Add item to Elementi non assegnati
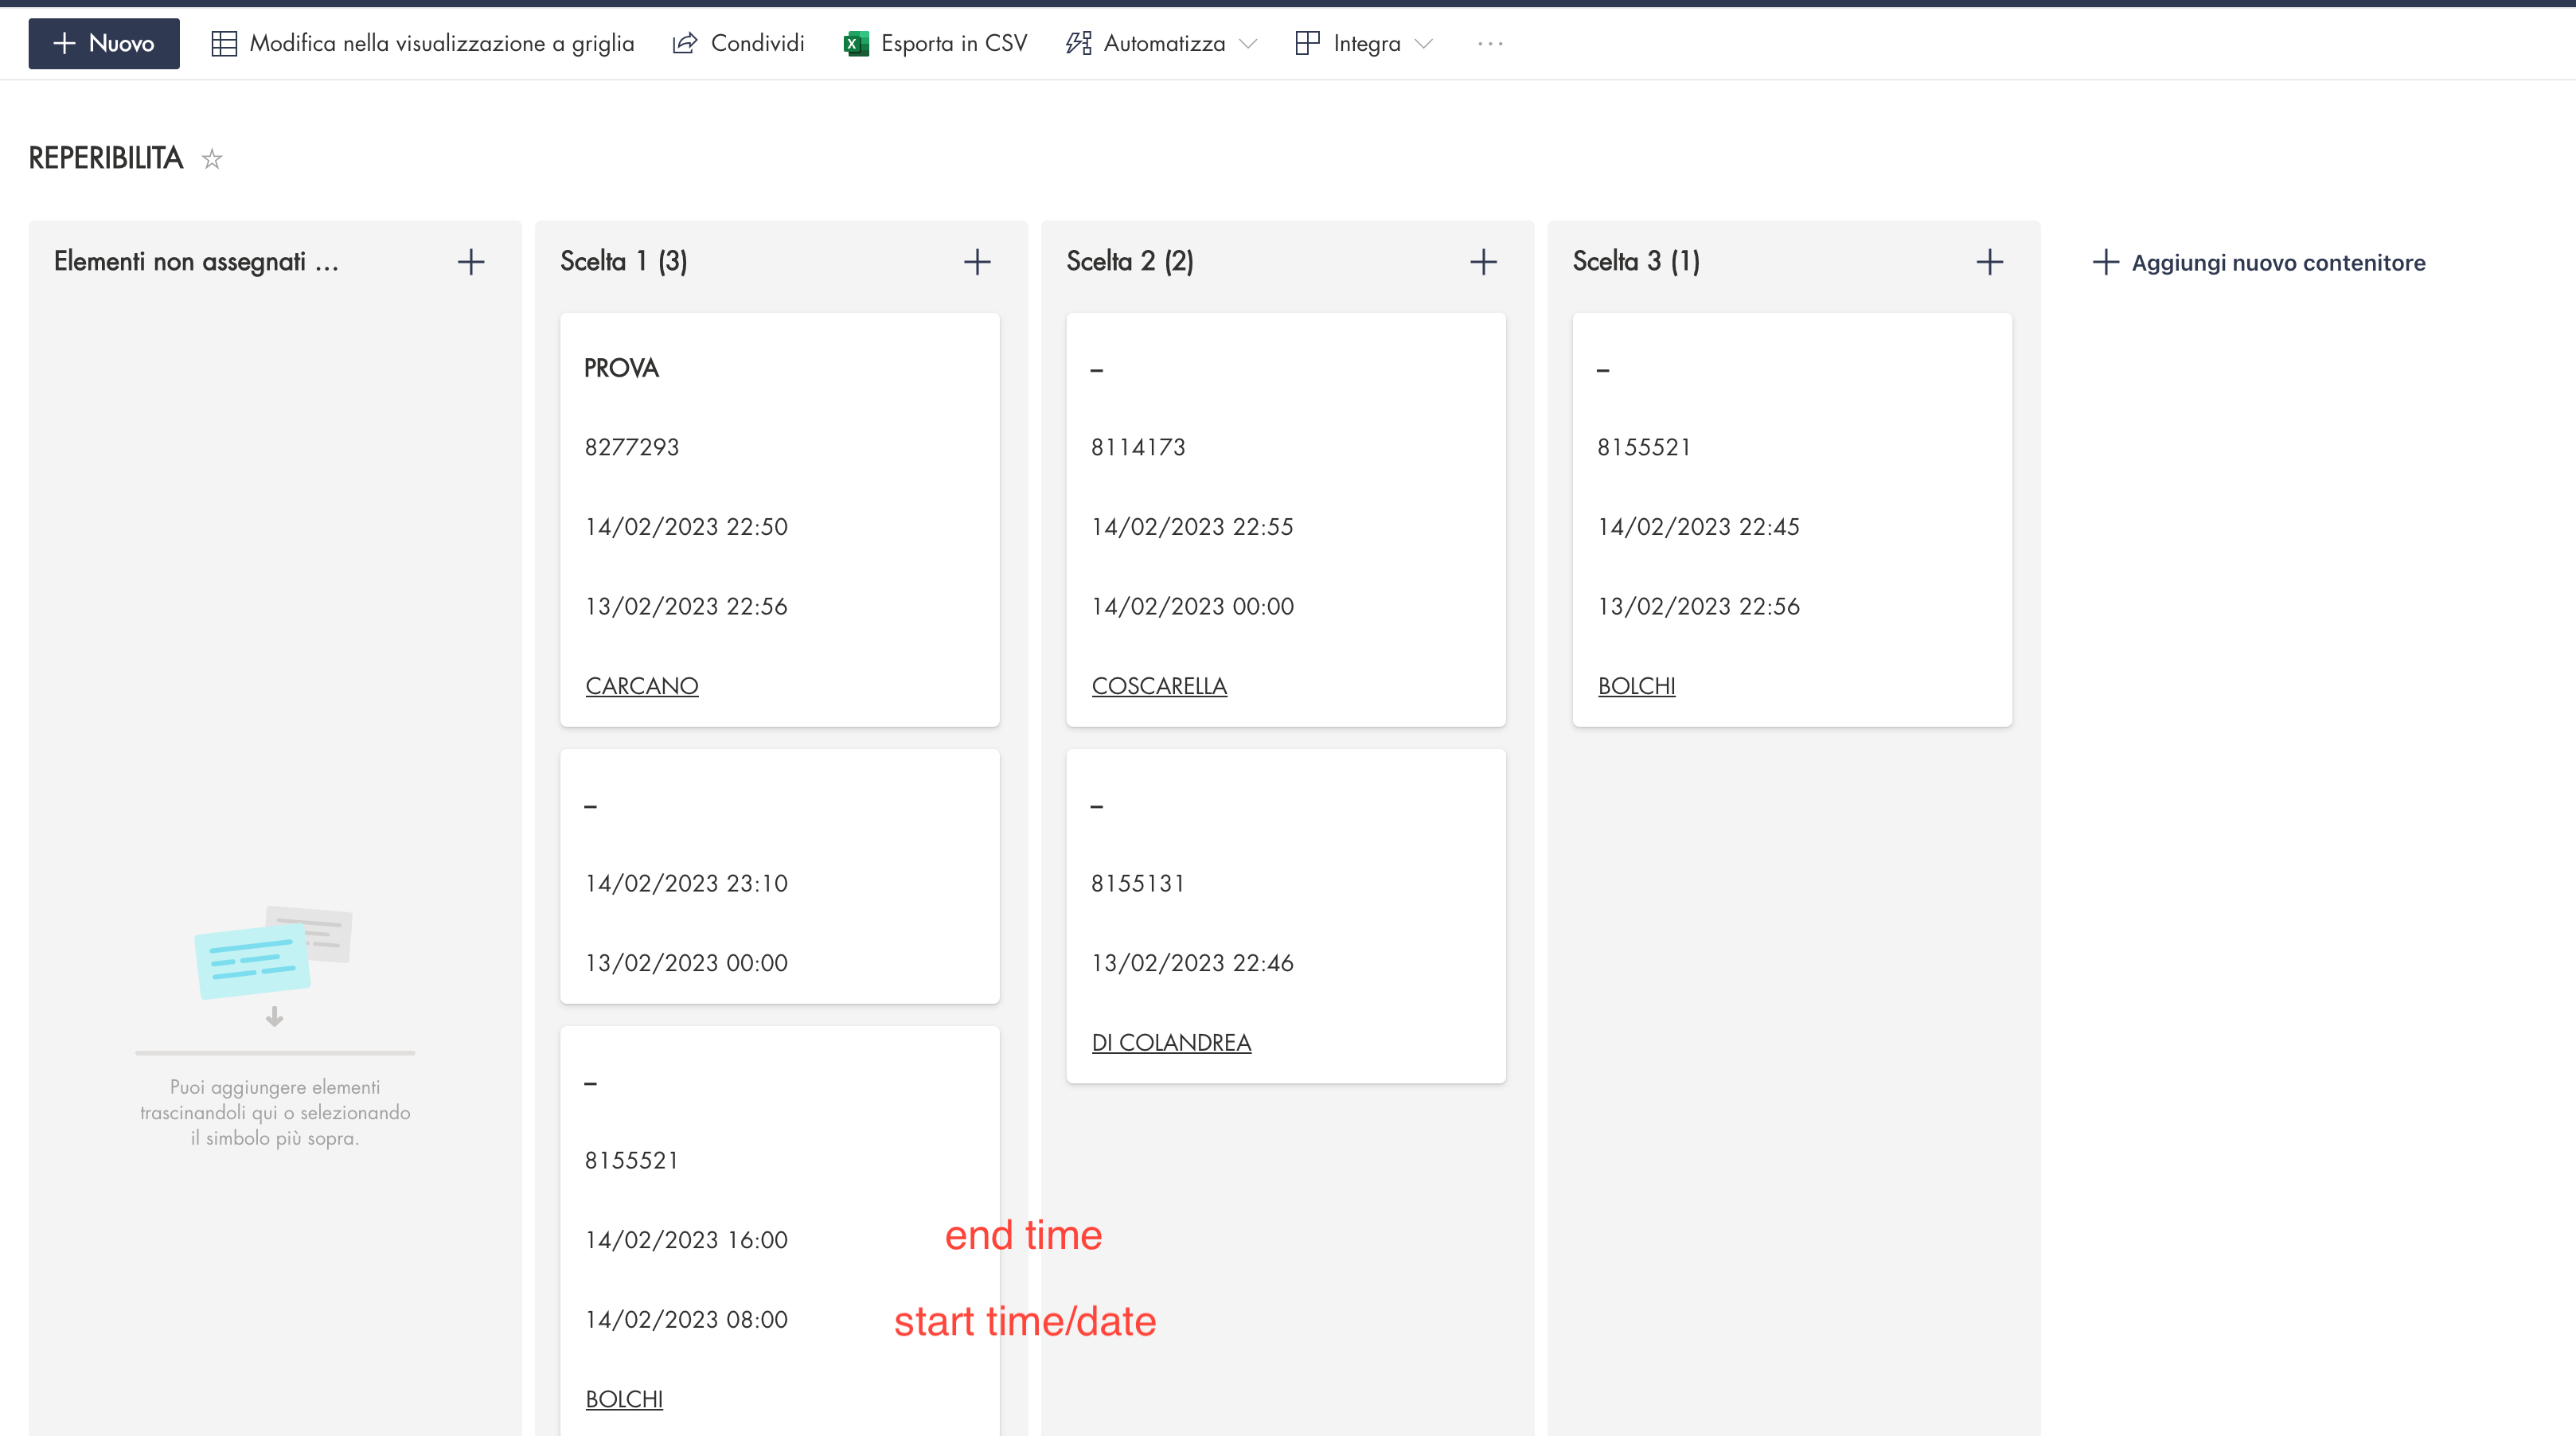Image resolution: width=2576 pixels, height=1436 pixels. (471, 262)
